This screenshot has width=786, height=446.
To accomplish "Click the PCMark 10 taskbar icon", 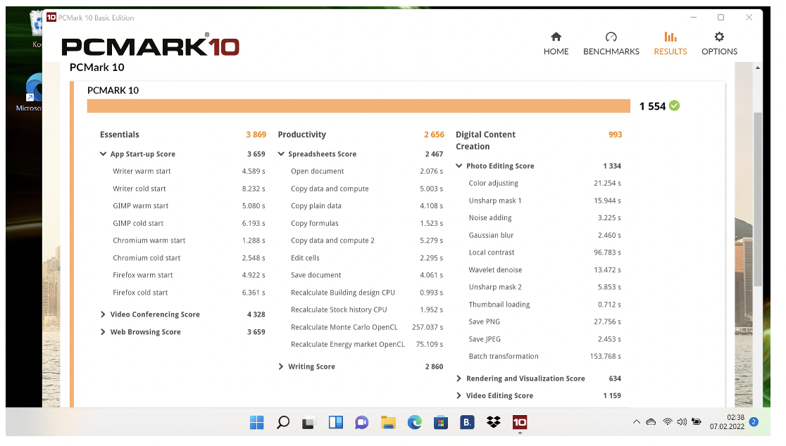I will click(x=520, y=423).
